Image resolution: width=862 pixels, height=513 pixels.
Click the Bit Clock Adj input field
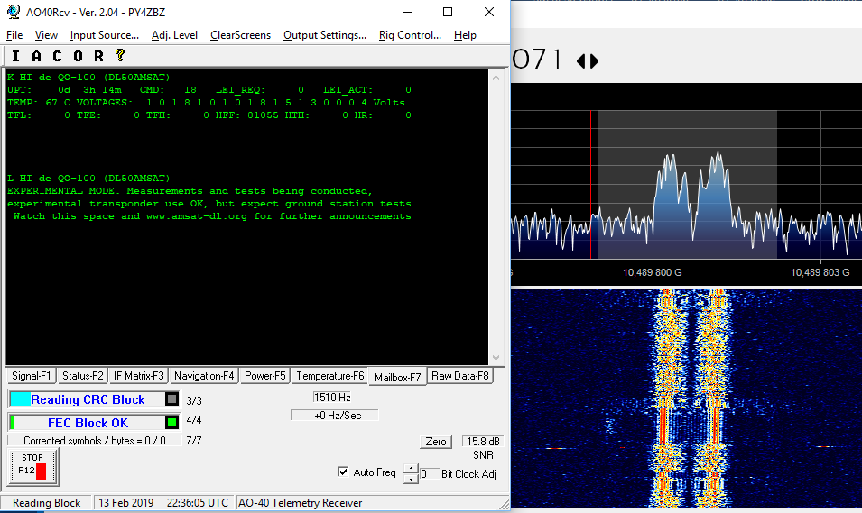coord(429,473)
